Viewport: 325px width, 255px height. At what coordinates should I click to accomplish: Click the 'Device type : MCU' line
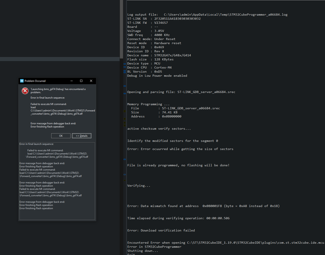(144, 63)
